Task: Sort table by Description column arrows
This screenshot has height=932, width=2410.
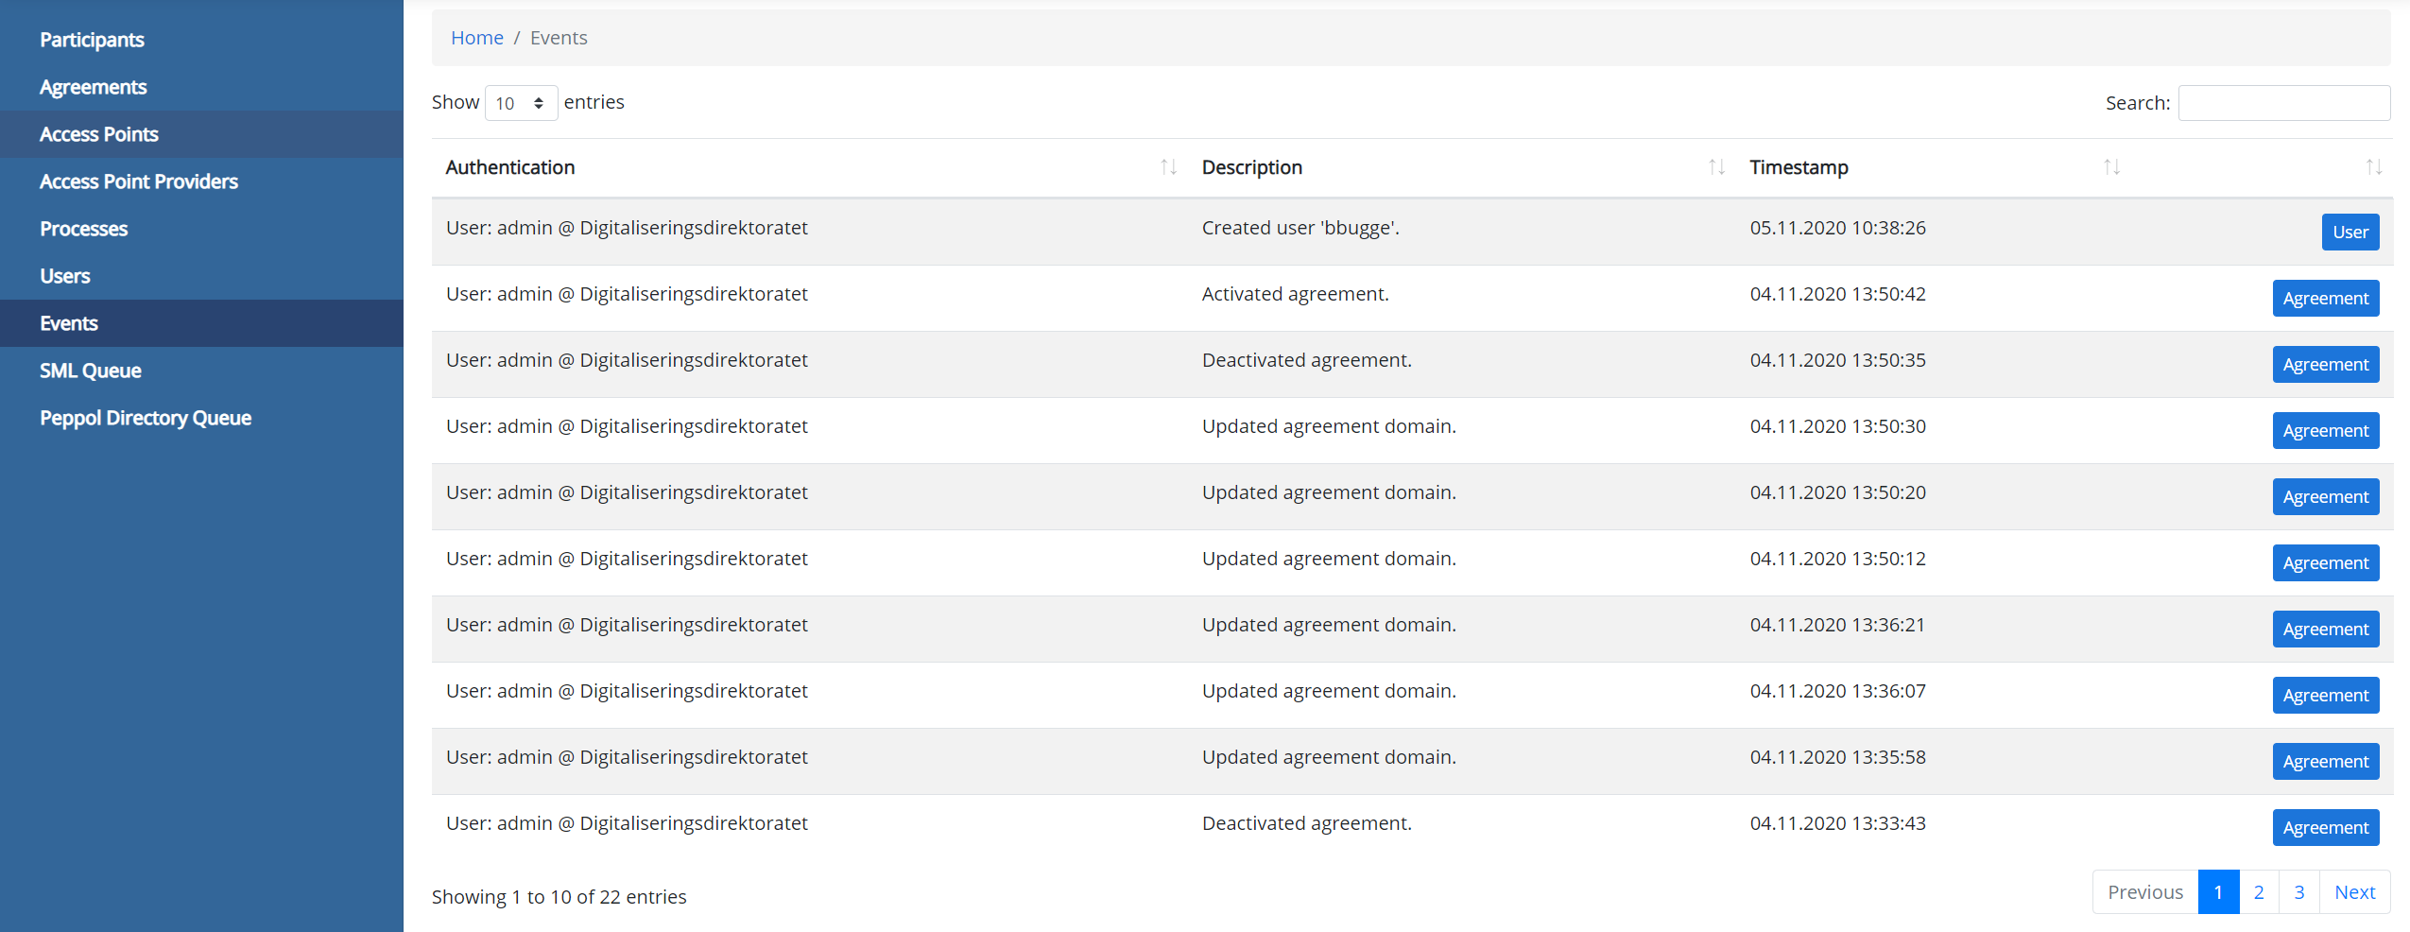Action: point(1716,167)
